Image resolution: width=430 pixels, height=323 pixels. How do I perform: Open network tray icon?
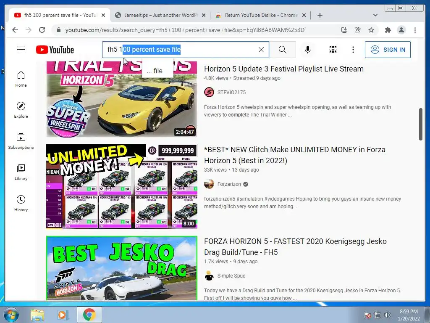(378, 315)
